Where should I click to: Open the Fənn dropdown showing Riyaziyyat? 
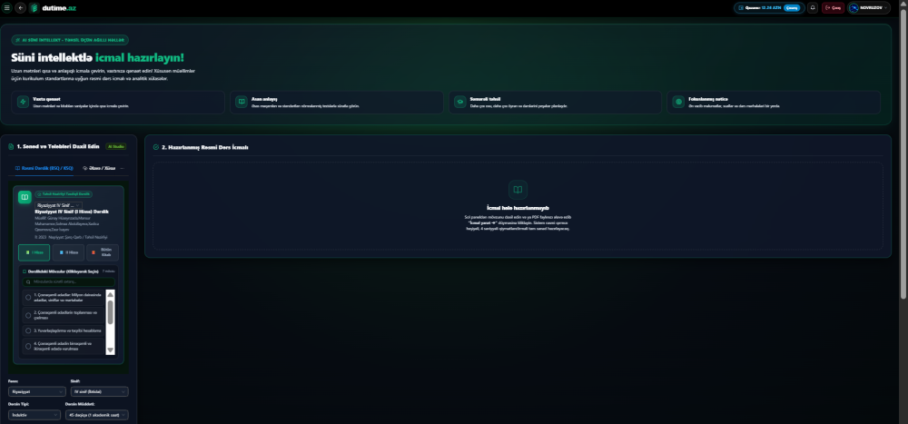click(x=37, y=391)
